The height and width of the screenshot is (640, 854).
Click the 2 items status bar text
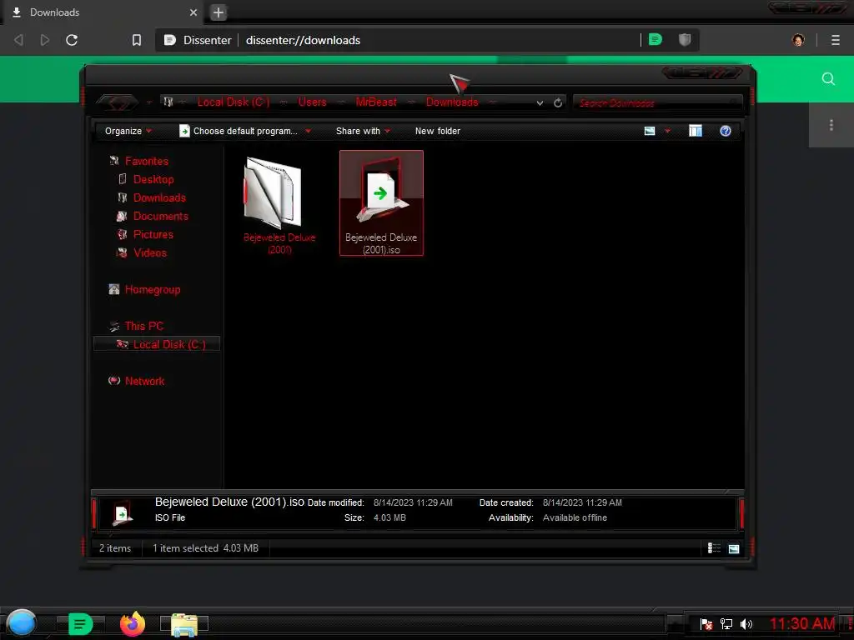[x=115, y=548]
